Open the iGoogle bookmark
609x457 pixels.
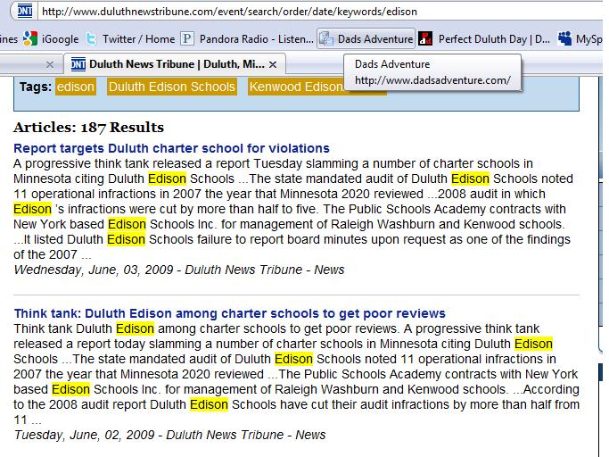tap(51, 39)
